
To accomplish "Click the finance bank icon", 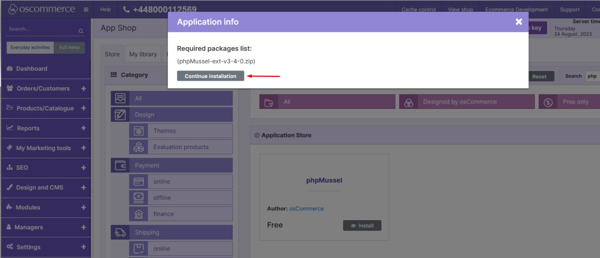I will click(x=138, y=214).
